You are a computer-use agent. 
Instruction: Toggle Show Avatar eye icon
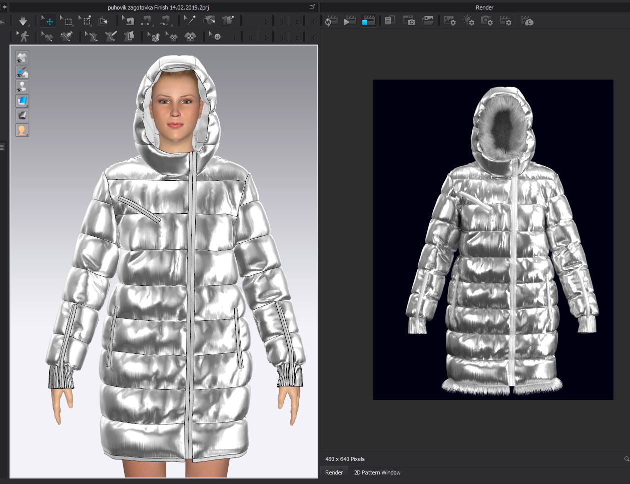(x=22, y=87)
